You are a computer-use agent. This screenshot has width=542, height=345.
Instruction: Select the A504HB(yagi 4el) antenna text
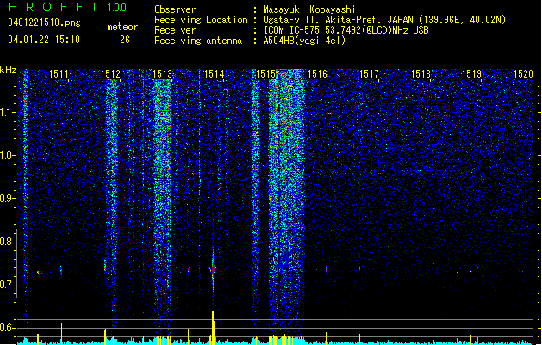click(x=304, y=41)
